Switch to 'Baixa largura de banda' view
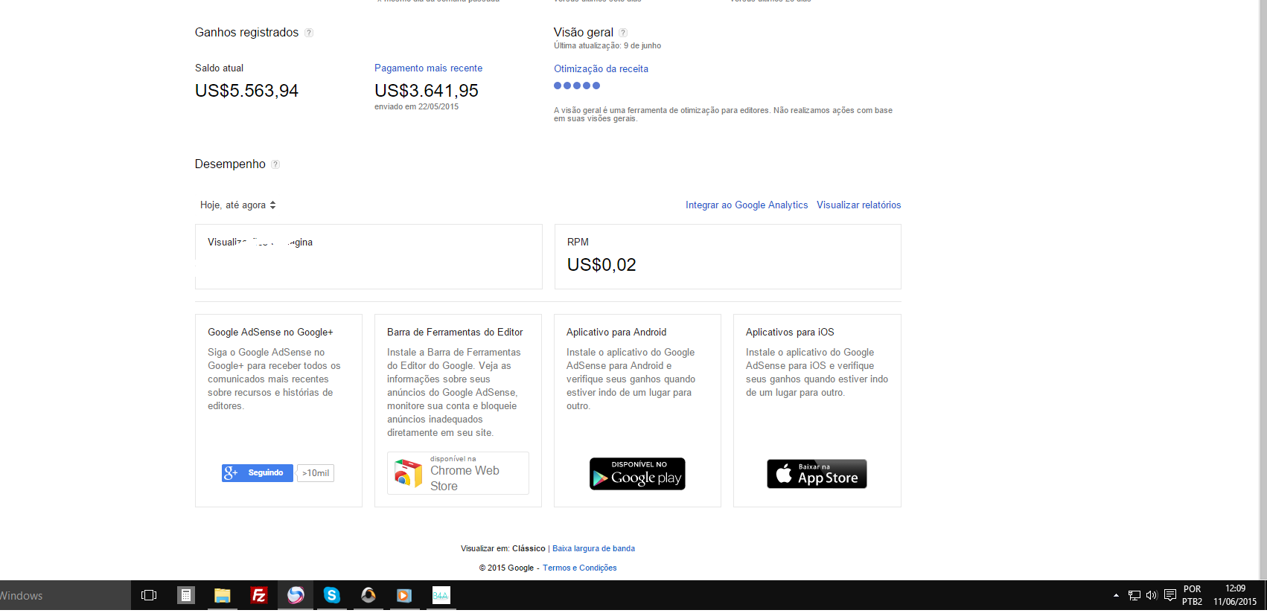The height and width of the screenshot is (613, 1267). pyautogui.click(x=593, y=549)
